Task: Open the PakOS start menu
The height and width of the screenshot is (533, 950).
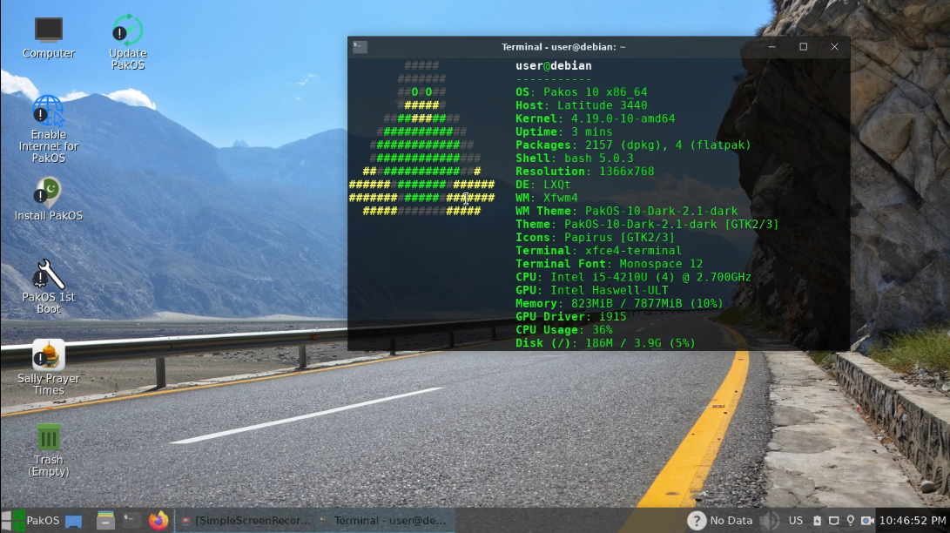Action: coord(31,520)
